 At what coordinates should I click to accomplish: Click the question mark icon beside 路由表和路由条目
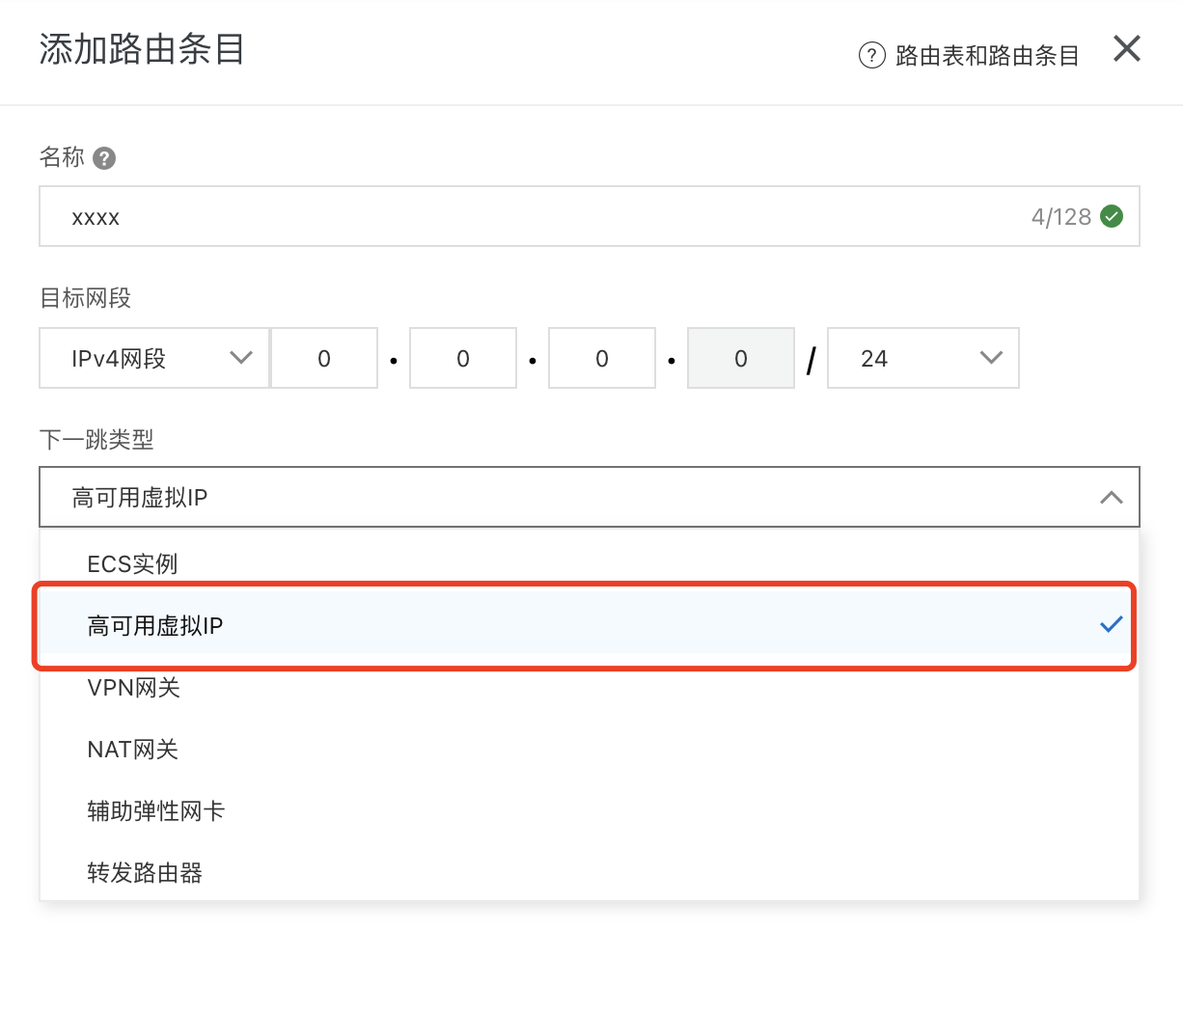click(871, 55)
